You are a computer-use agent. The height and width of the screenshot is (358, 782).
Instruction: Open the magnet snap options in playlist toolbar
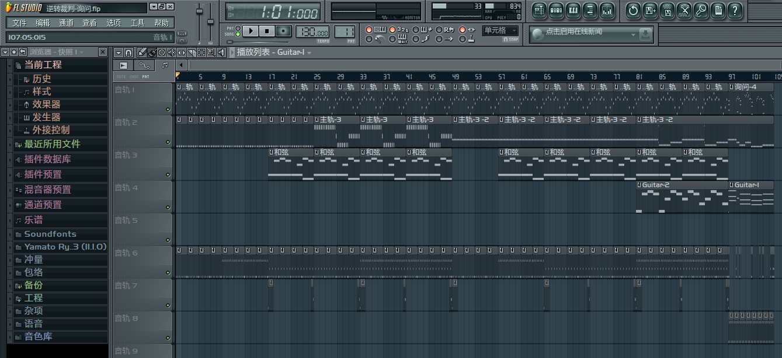128,52
